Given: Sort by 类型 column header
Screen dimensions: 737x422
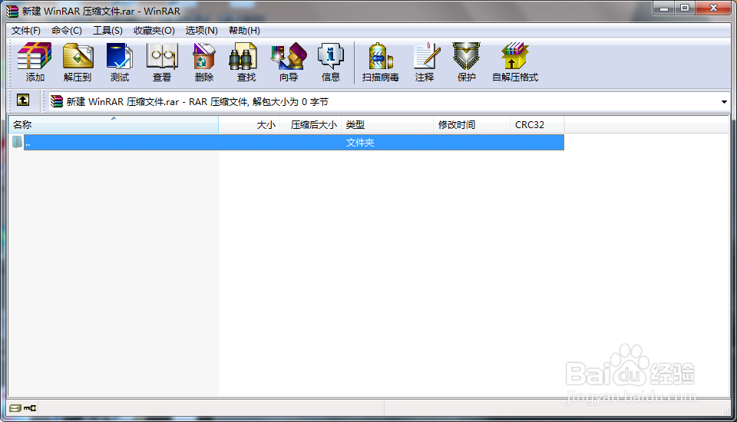Looking at the screenshot, I should point(387,125).
